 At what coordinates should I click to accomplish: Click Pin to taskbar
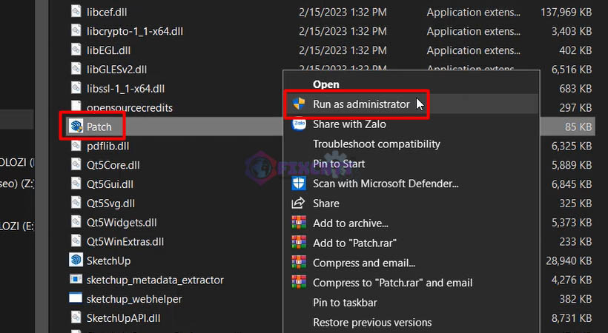click(345, 303)
